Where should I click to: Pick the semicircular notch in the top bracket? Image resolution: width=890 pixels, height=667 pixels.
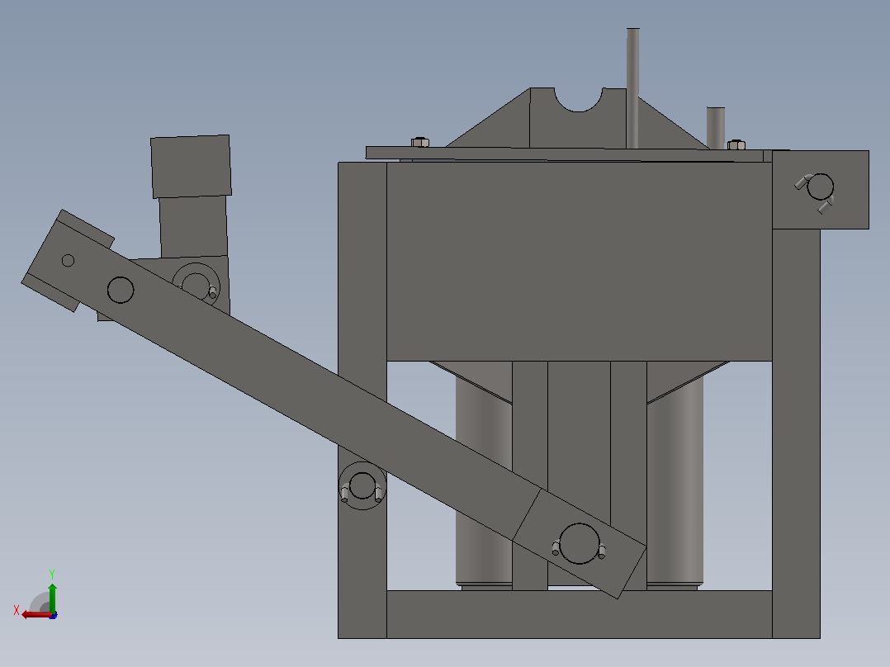(578, 99)
